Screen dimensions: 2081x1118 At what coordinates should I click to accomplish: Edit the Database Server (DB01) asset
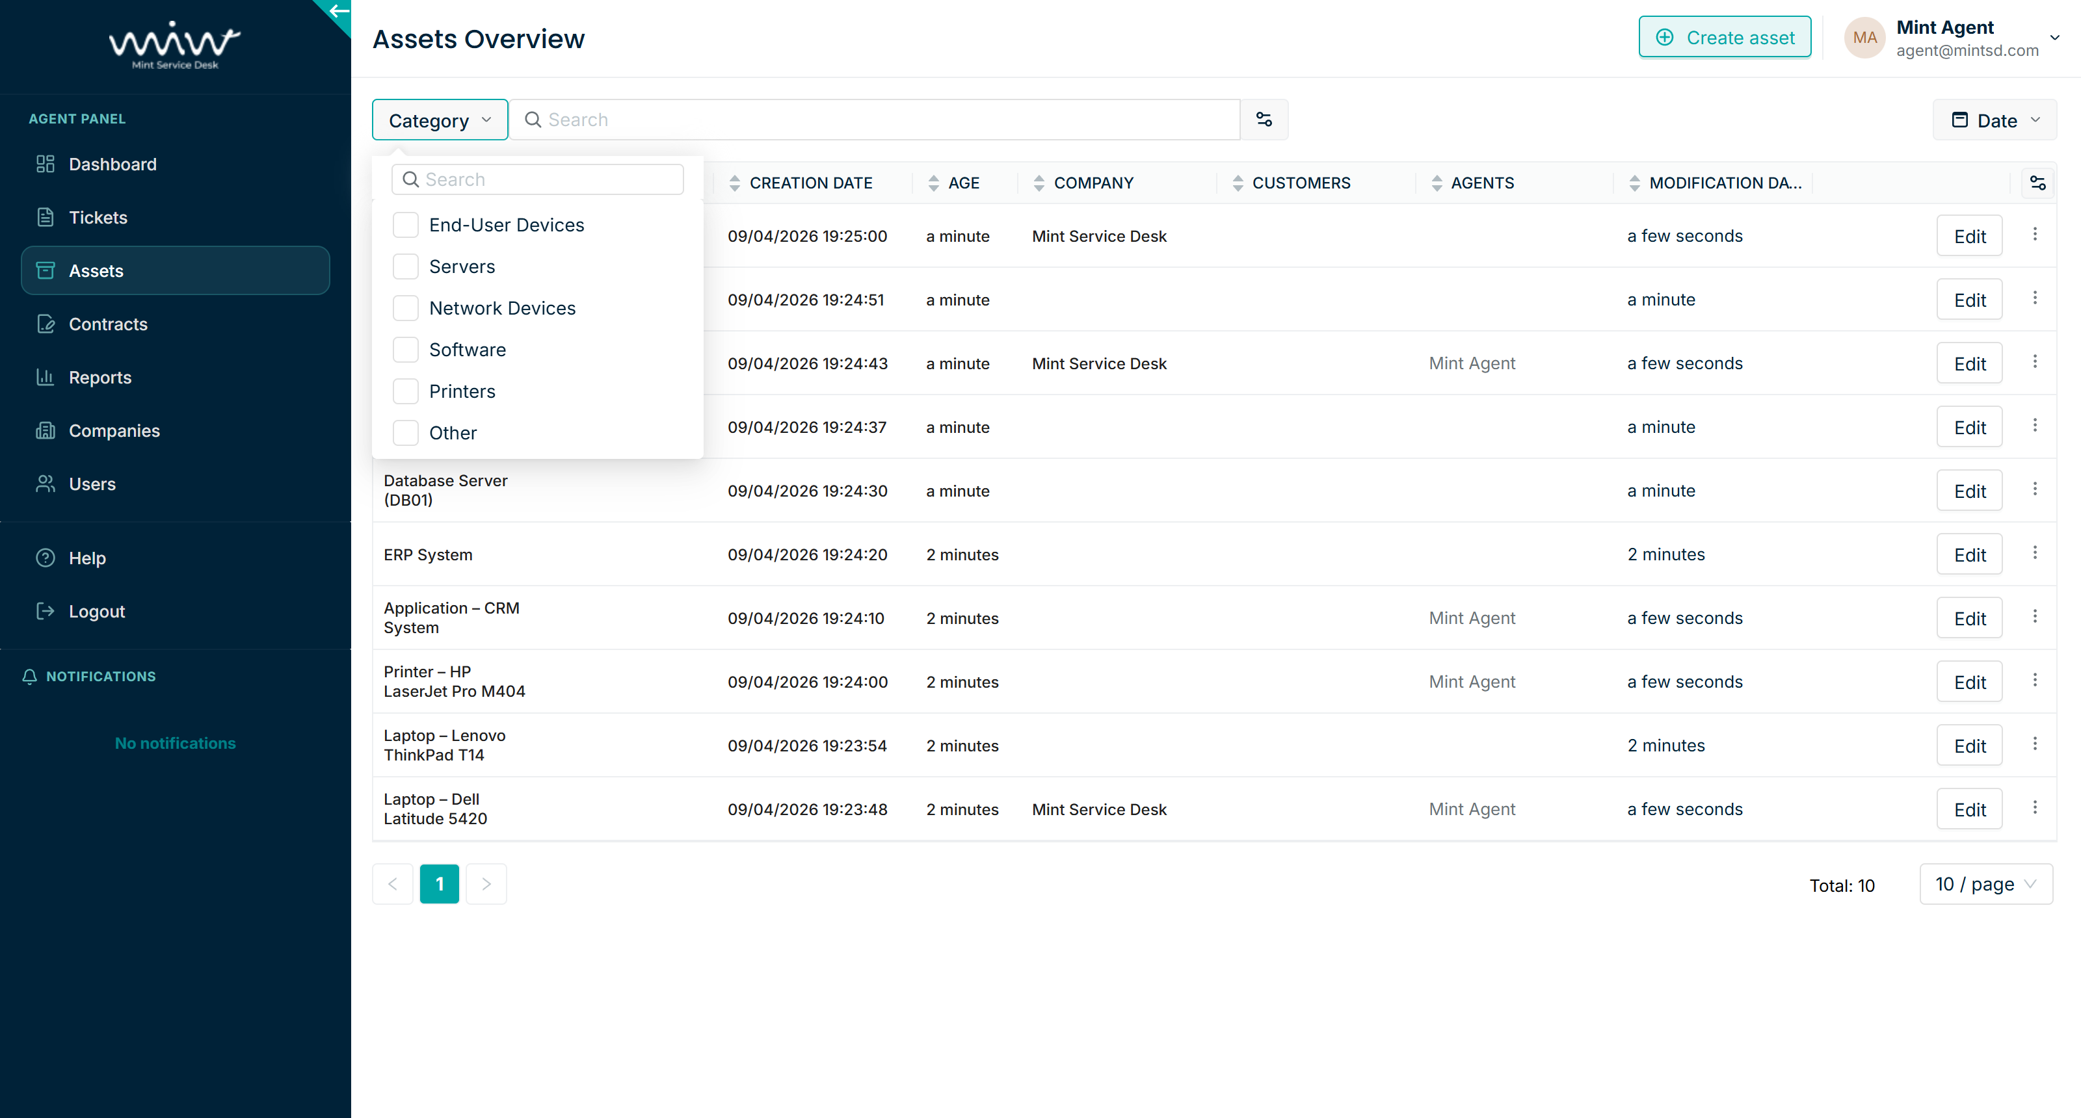coord(1968,491)
